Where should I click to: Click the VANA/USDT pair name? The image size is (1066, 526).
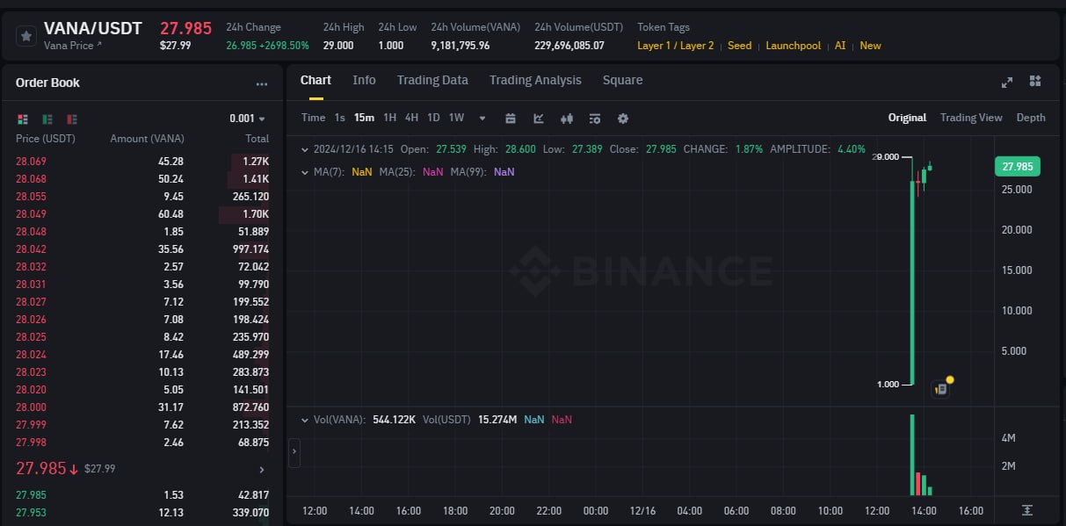(92, 28)
